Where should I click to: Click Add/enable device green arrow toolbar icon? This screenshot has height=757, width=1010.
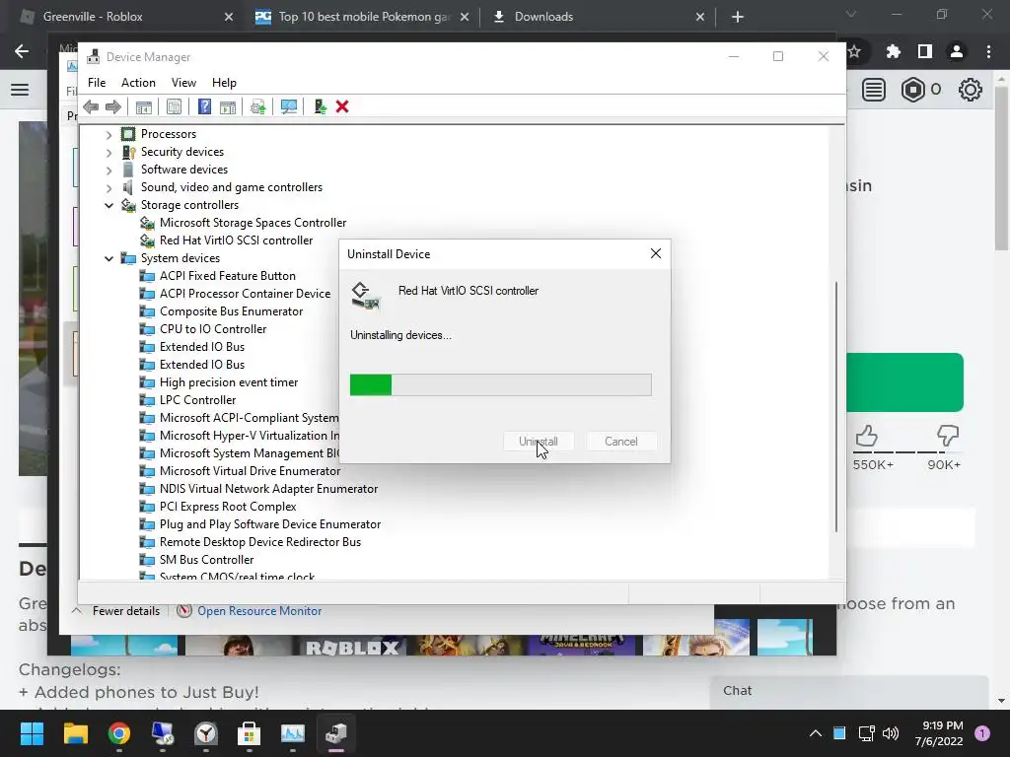(x=321, y=106)
